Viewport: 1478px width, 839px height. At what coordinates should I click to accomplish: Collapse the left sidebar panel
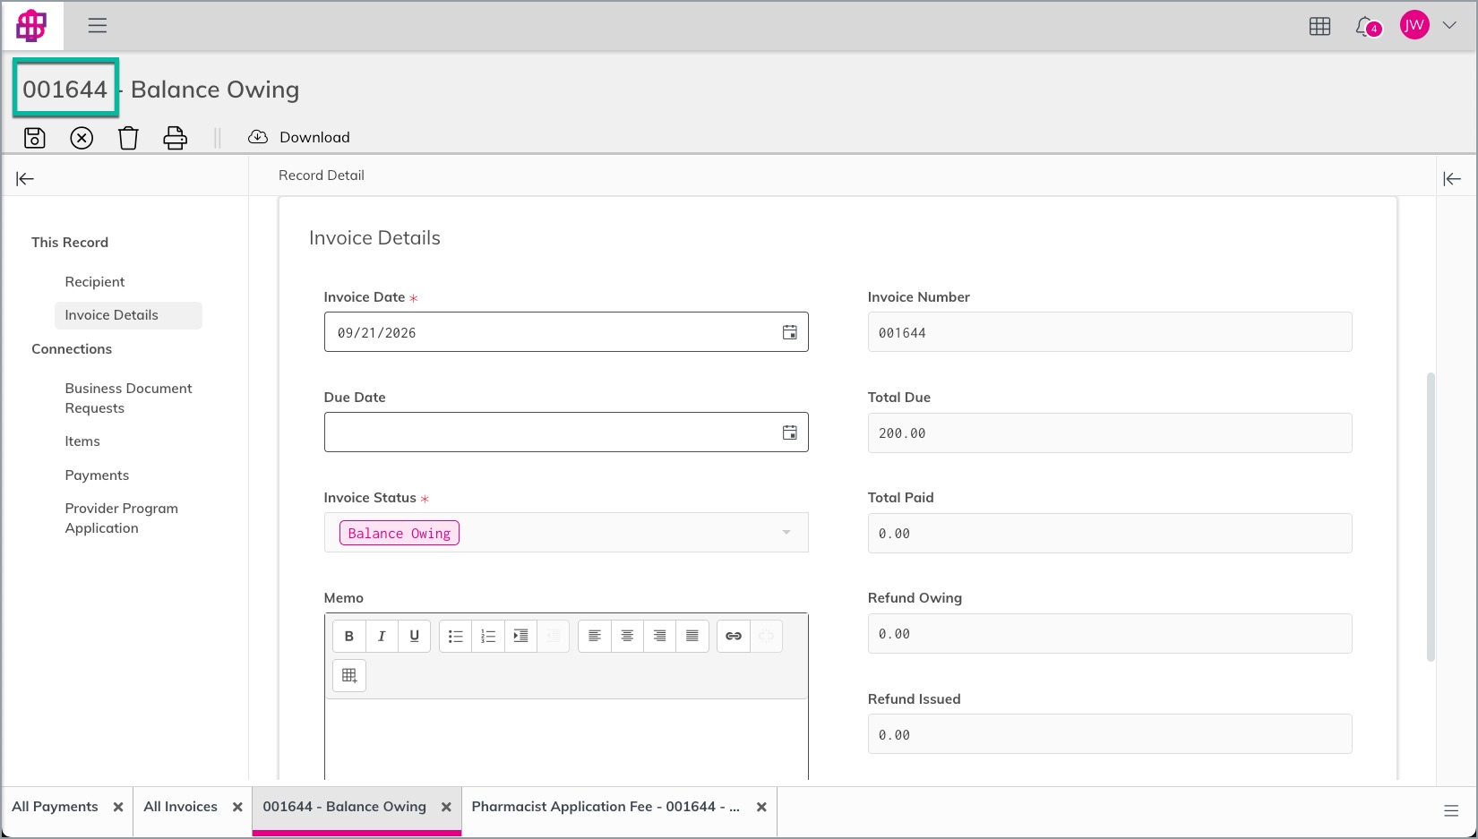point(25,179)
